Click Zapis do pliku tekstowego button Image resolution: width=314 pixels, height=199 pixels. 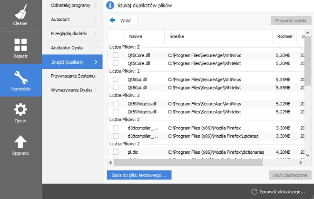point(139,175)
